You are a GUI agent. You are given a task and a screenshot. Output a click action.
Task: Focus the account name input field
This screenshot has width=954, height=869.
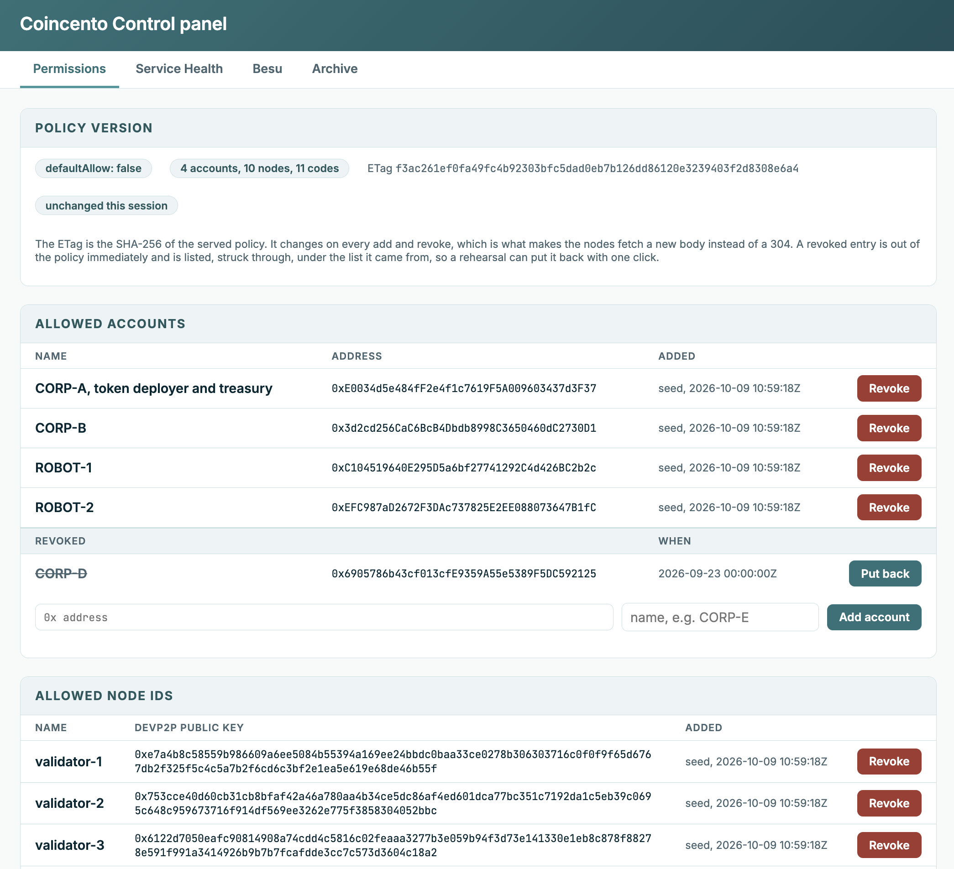(719, 618)
